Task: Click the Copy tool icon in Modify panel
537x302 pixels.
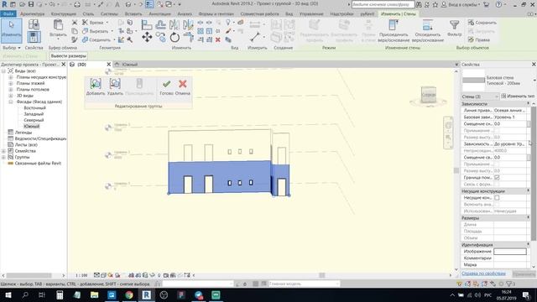Action: (160, 37)
